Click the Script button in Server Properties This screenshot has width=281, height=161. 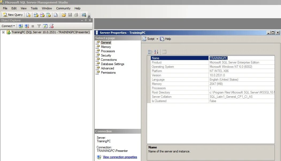pos(148,39)
